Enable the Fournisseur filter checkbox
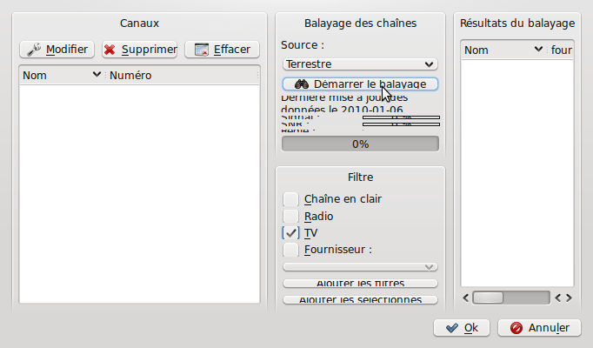The height and width of the screenshot is (348, 593). 291,250
